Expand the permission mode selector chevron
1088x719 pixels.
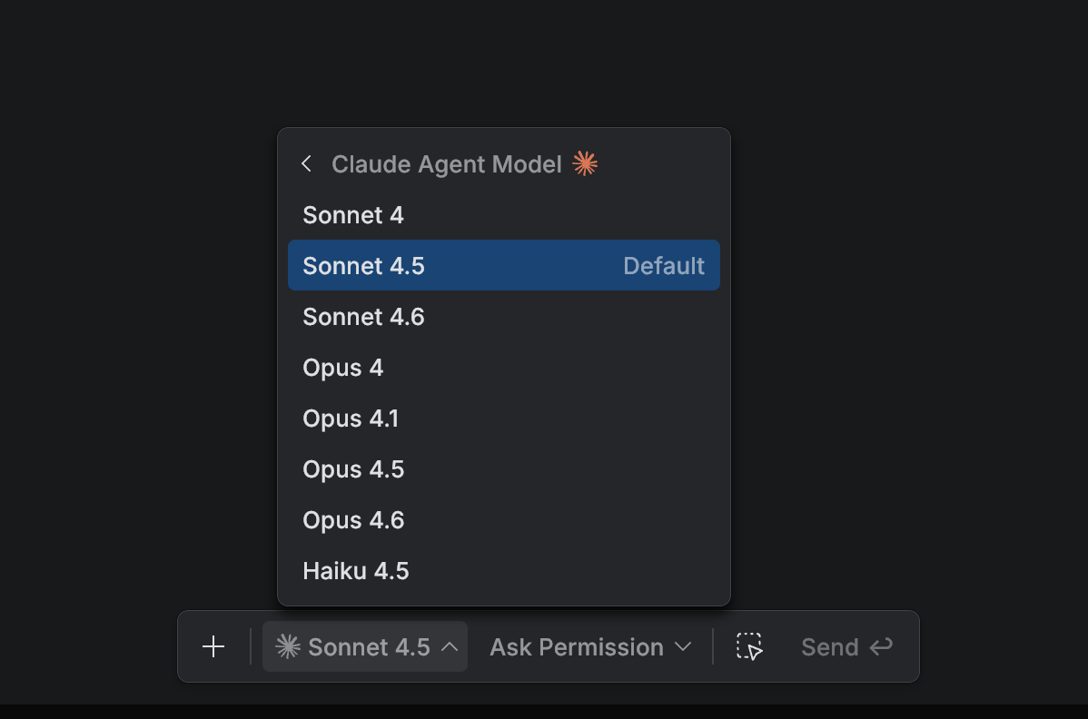point(684,646)
